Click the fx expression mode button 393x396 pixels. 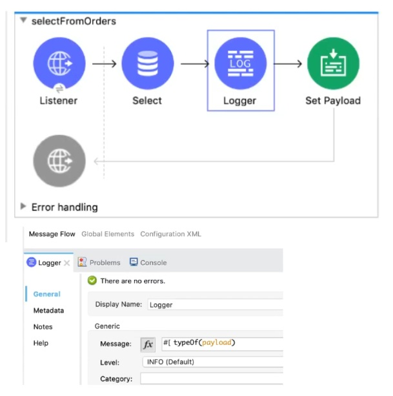pos(148,344)
